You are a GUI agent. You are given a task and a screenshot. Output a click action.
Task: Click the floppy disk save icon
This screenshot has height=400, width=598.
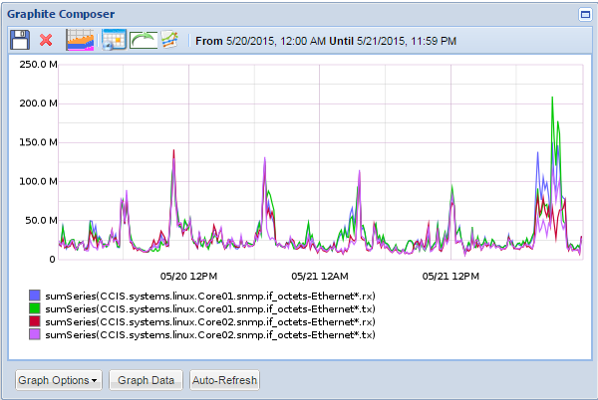click(20, 40)
